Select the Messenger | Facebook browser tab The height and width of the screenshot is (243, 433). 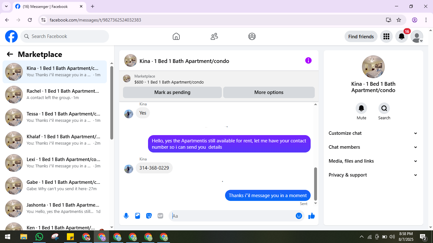(49, 7)
